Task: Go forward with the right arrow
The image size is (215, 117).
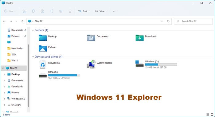Action: 11,21
